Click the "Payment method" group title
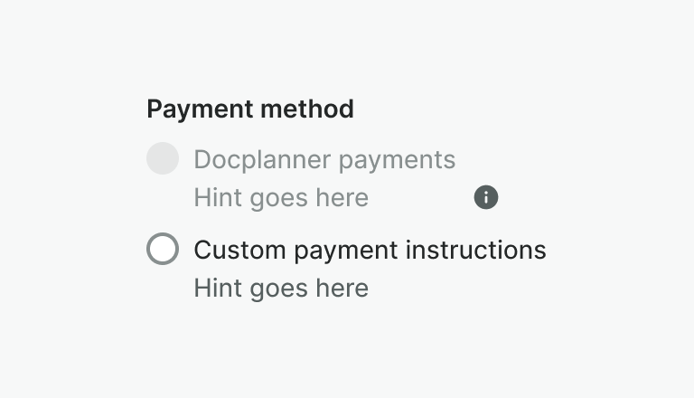 250,109
